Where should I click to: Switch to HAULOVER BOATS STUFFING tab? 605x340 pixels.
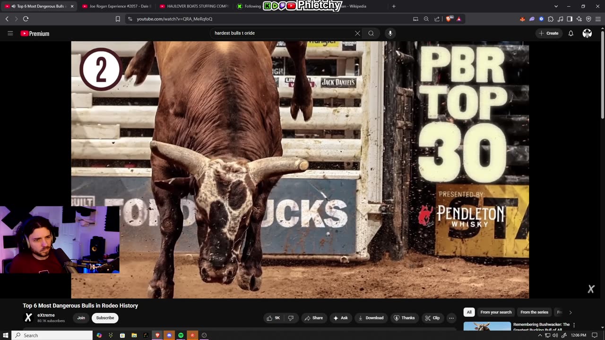195,6
